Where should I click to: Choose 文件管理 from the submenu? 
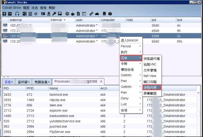[152, 70]
